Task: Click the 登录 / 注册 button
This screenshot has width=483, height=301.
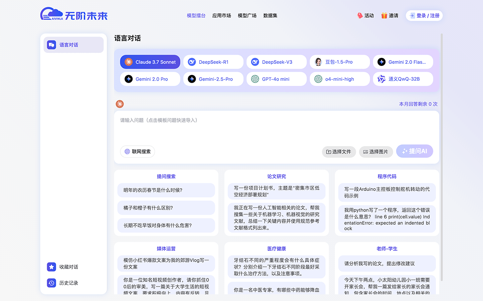Action: point(424,16)
